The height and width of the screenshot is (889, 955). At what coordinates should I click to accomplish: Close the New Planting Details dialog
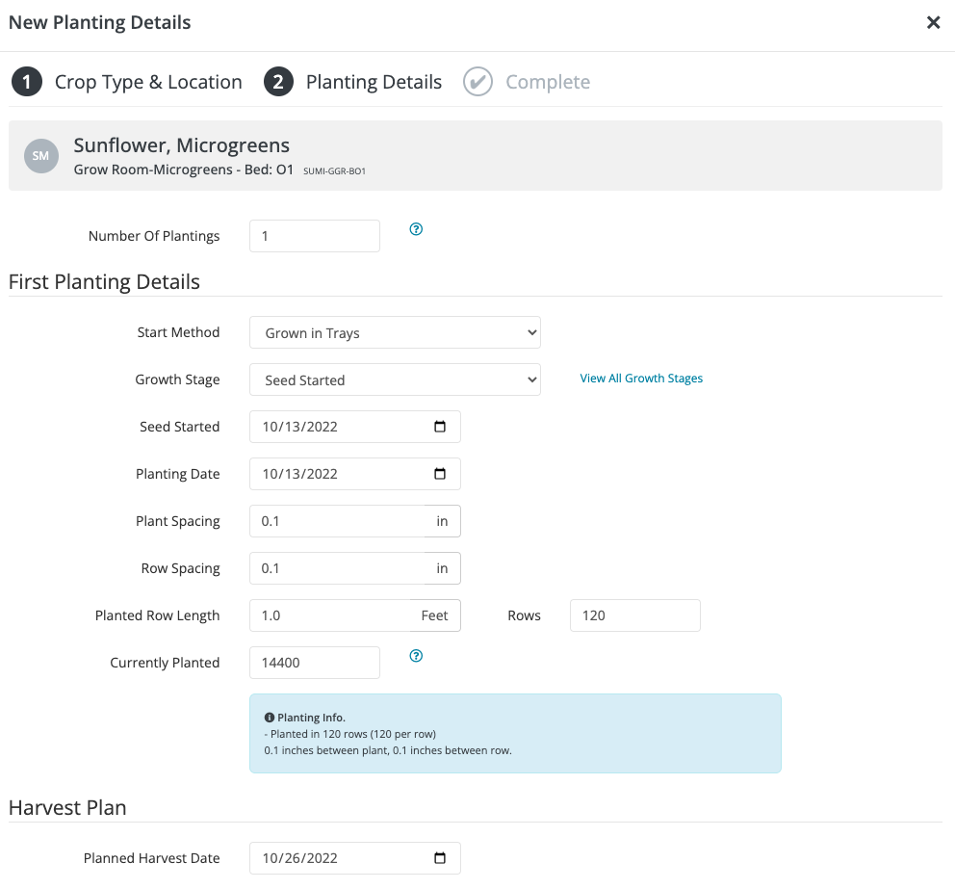(933, 23)
